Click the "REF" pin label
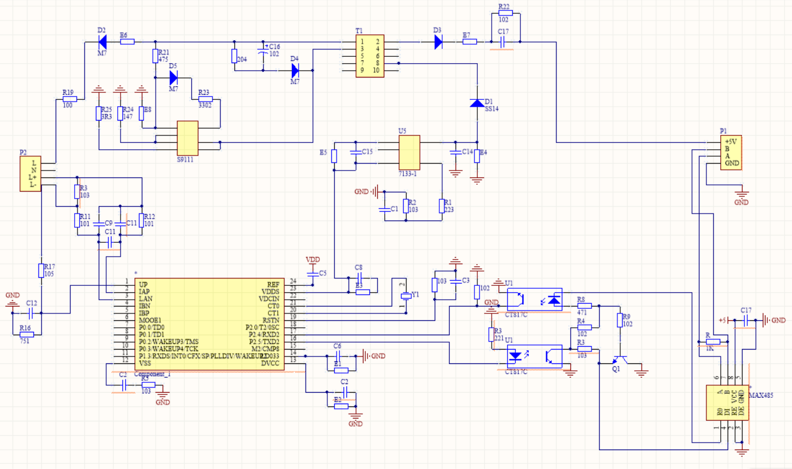This screenshot has height=469, width=792. (273, 285)
